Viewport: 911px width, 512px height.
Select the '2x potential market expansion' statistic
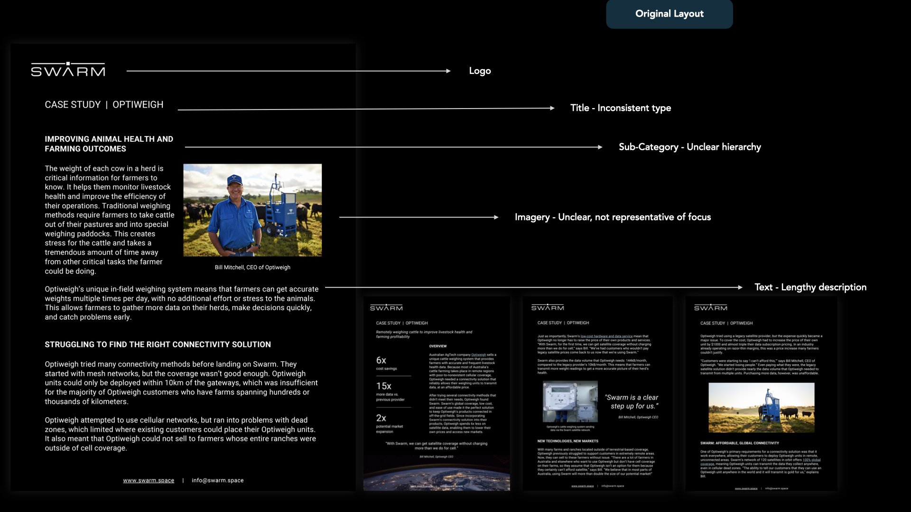(x=389, y=423)
